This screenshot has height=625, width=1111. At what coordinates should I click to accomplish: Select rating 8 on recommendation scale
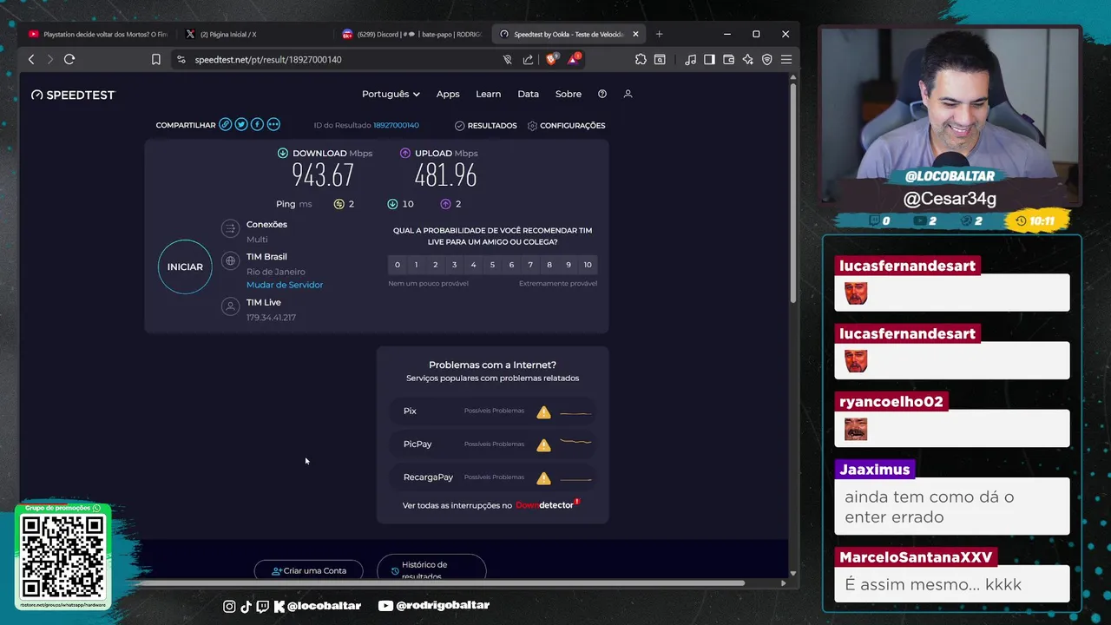(549, 265)
